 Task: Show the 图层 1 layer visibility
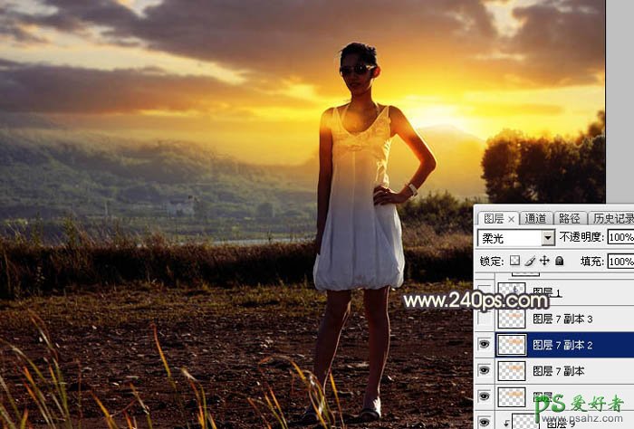point(485,292)
